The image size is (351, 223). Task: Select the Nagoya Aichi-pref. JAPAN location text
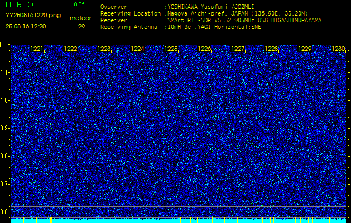click(238, 13)
